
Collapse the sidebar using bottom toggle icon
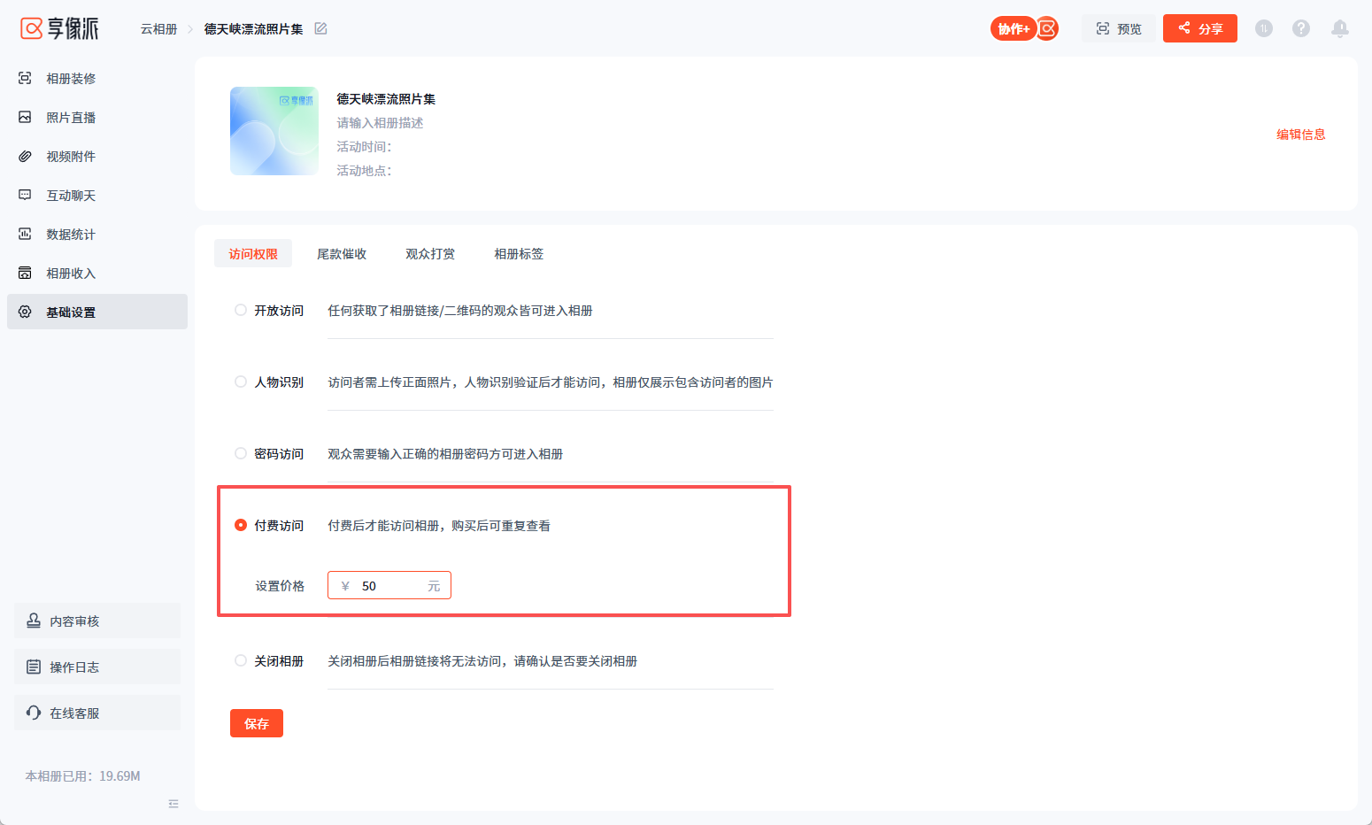[173, 804]
